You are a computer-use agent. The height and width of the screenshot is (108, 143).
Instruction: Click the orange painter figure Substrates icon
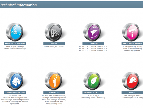click(x=54, y=81)
